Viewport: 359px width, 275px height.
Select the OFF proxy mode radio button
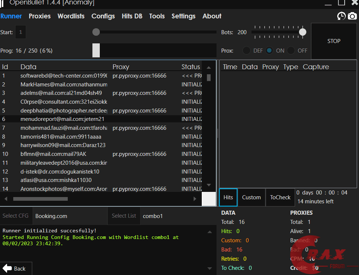[x=291, y=50]
